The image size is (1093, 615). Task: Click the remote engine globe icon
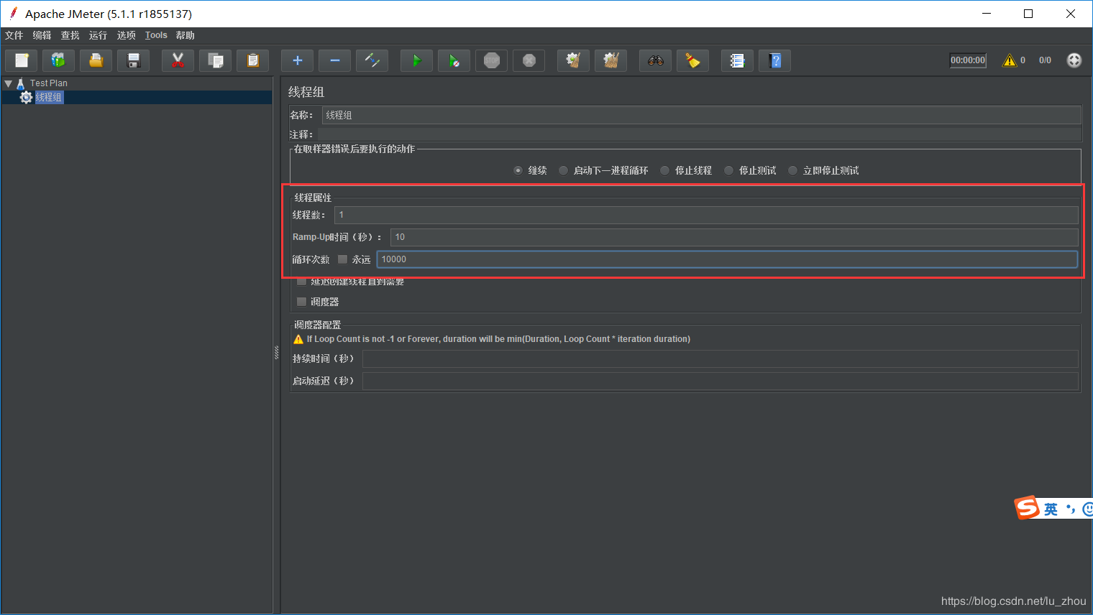click(1074, 60)
